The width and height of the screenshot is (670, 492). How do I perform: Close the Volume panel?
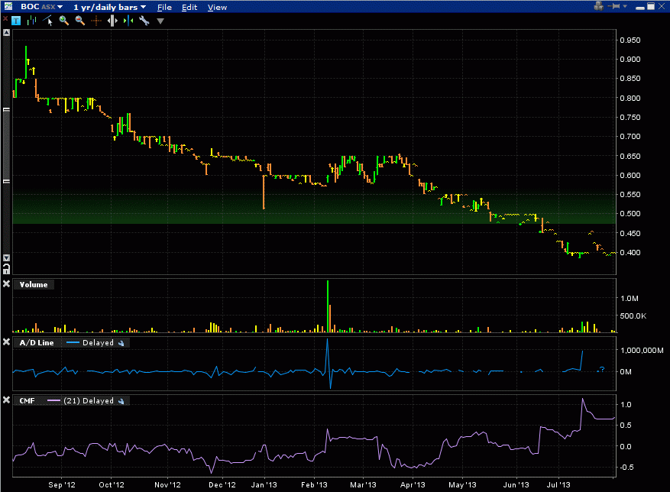click(7, 284)
